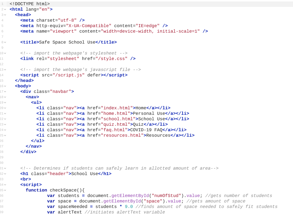Click the "/style.css" href value
Screen dimensions: 293x214
[x=111, y=59]
